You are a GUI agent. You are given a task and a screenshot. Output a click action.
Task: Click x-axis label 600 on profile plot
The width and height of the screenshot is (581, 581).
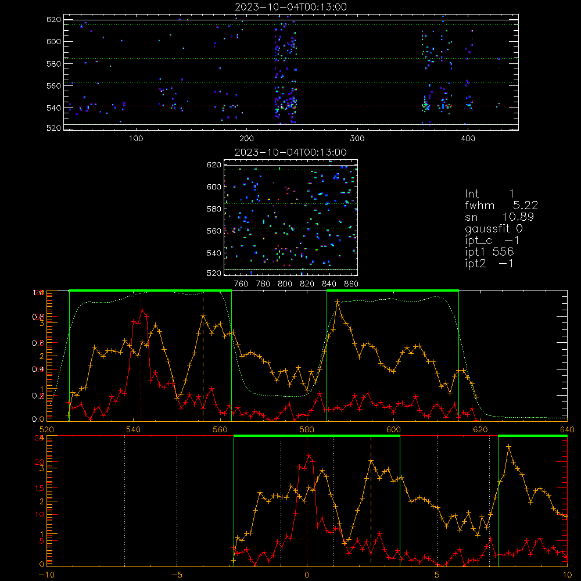pos(393,430)
